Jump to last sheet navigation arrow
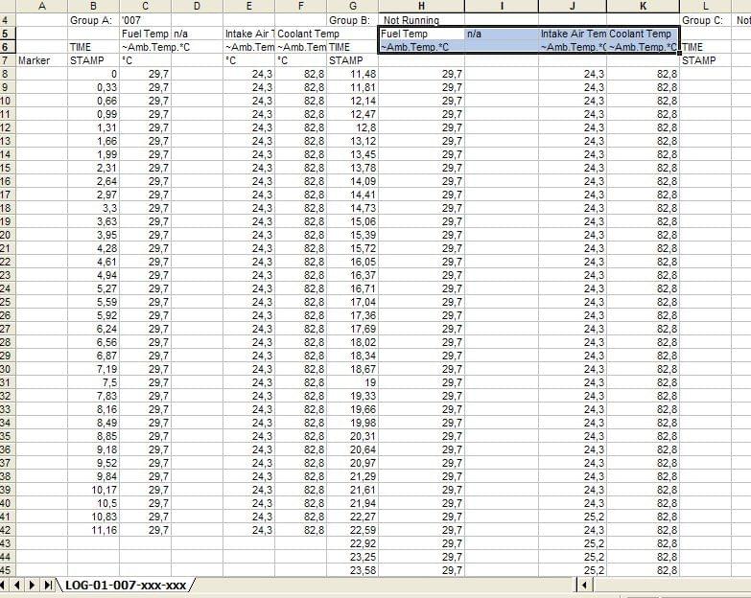 point(47,585)
